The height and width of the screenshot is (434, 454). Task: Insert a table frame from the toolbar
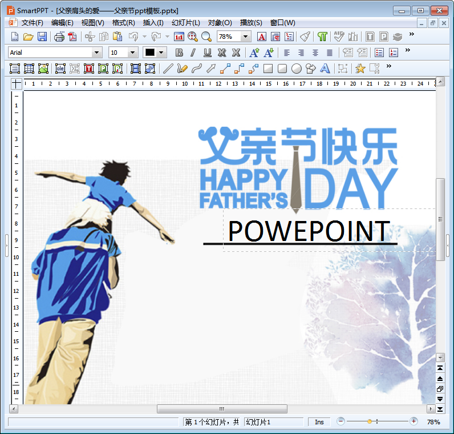(29, 69)
